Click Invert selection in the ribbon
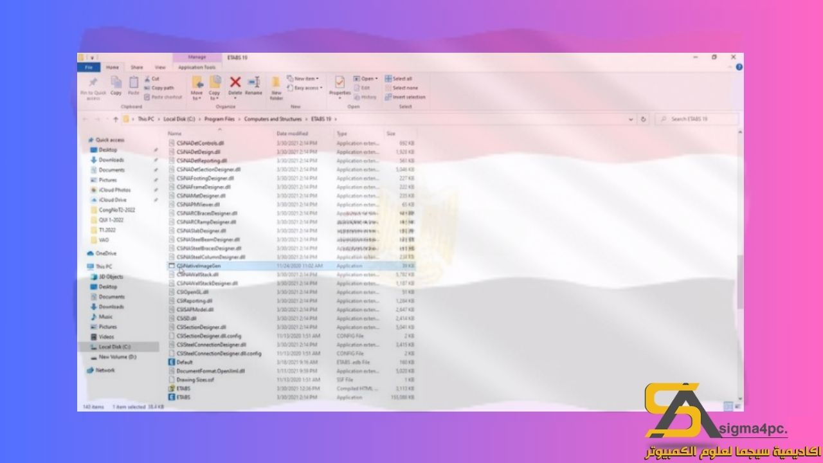Screen dimensions: 823x463 coord(405,97)
